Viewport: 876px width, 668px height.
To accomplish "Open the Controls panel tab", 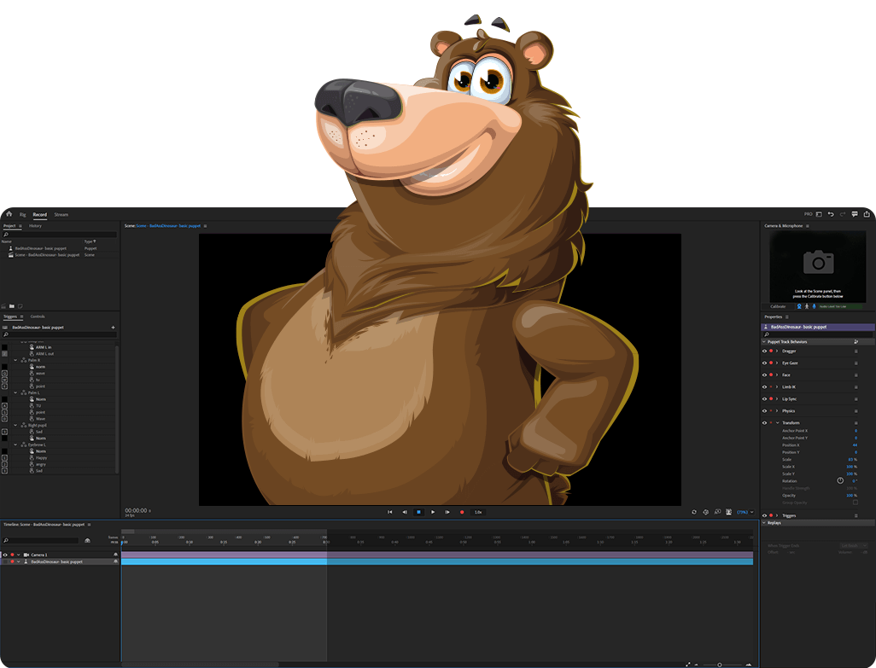I will tap(38, 317).
